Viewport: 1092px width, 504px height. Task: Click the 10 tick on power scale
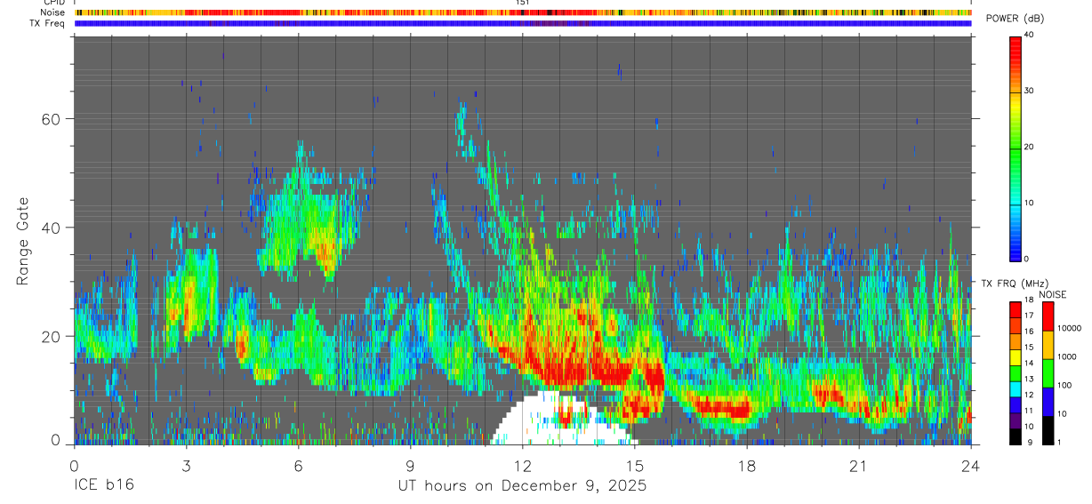(x=1029, y=203)
